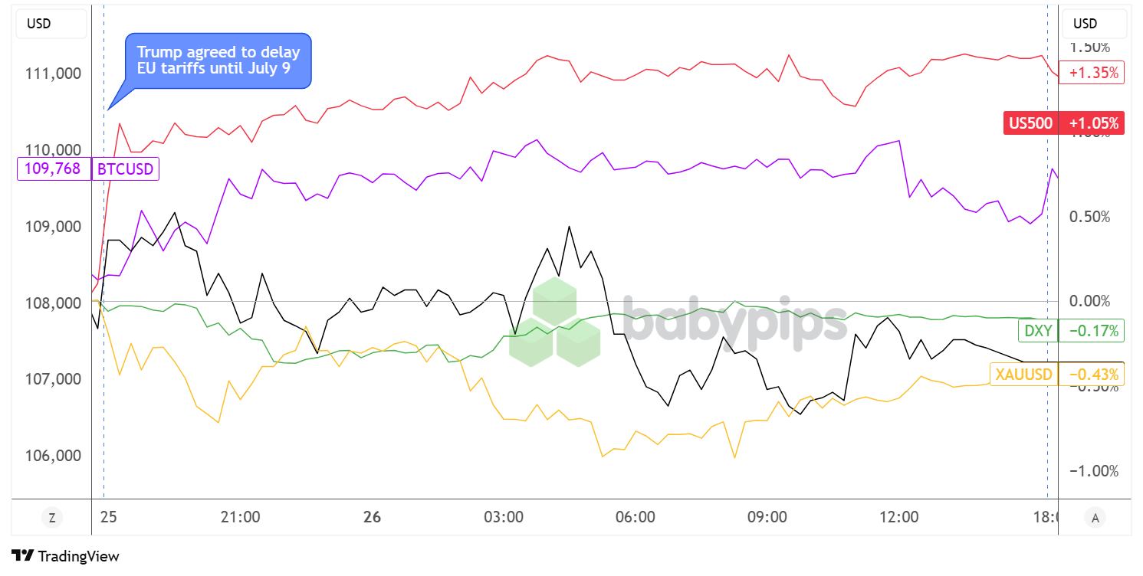
Task: Click the 26 date marker on time axis
Action: 372,517
